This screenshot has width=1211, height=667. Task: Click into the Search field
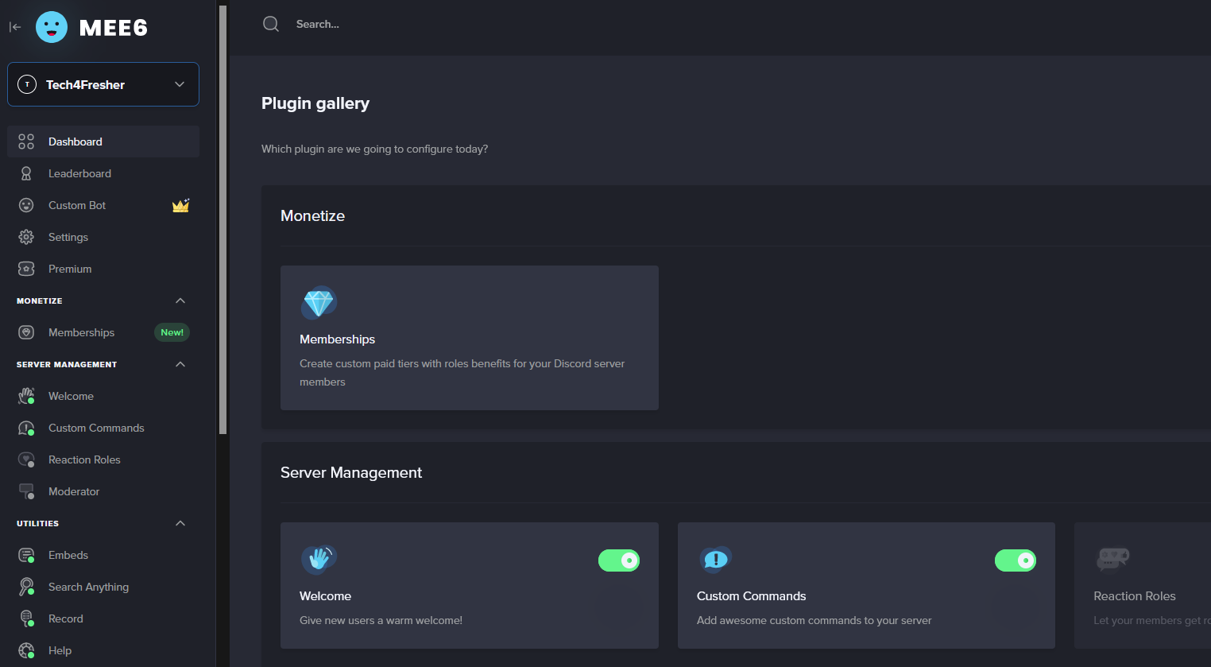pos(318,24)
